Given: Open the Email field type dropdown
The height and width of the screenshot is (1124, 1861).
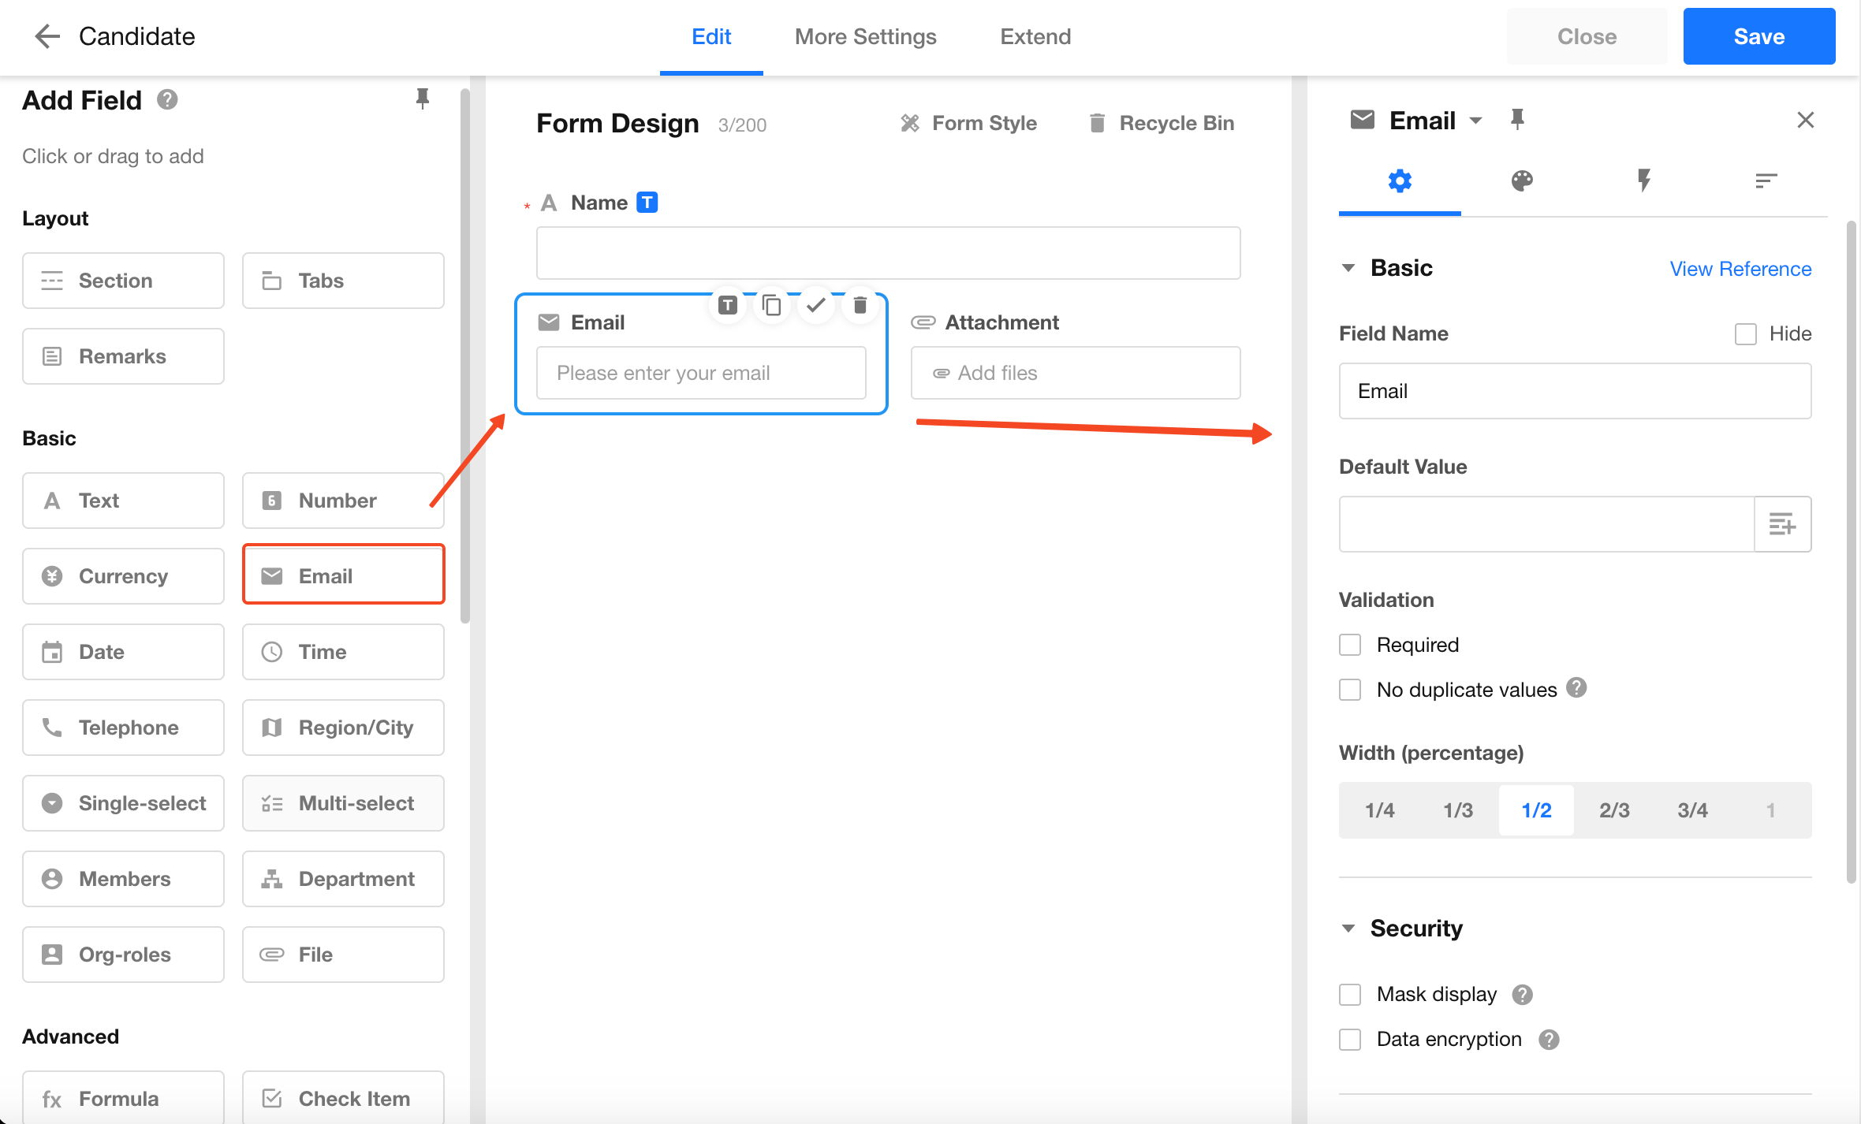Looking at the screenshot, I should [x=1475, y=121].
